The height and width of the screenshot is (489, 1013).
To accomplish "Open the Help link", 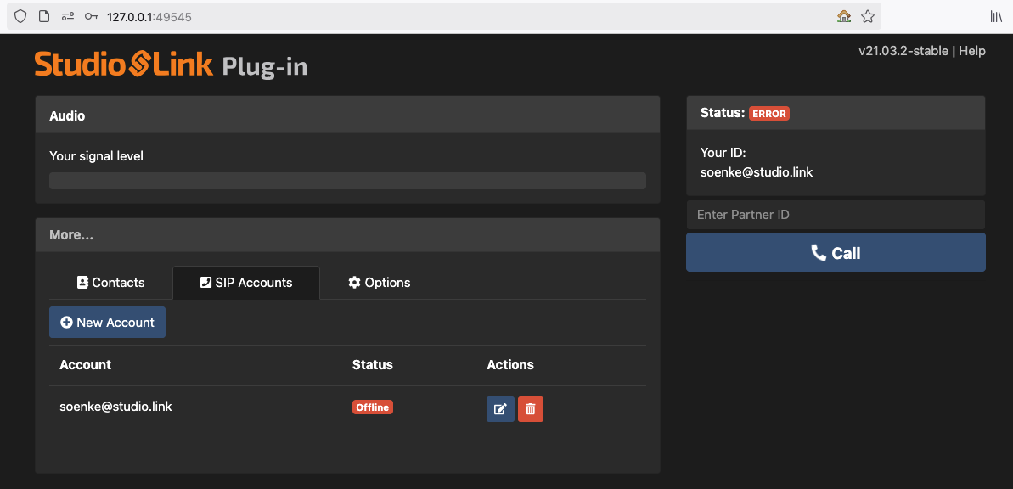I will (972, 51).
